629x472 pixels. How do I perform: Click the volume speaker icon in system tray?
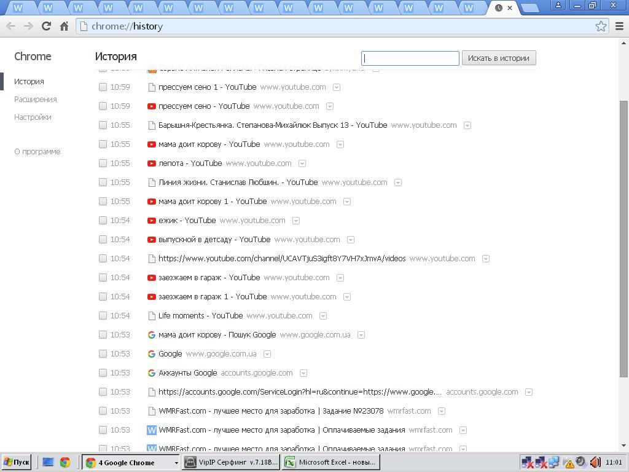point(596,462)
